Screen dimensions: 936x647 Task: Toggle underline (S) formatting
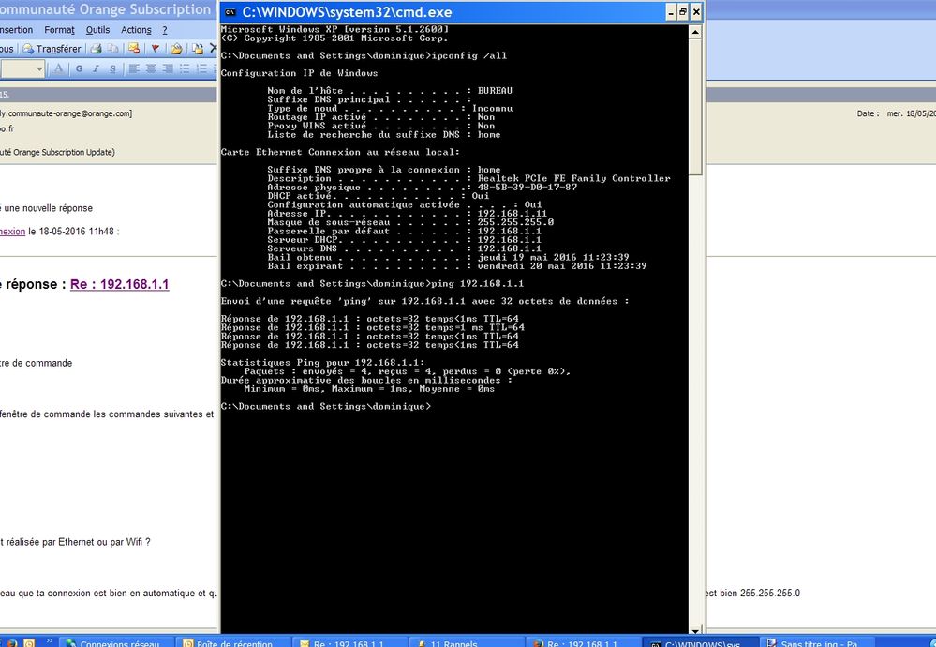click(111, 68)
